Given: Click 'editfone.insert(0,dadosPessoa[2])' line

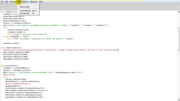Looking at the screenshot, I should [24, 95].
